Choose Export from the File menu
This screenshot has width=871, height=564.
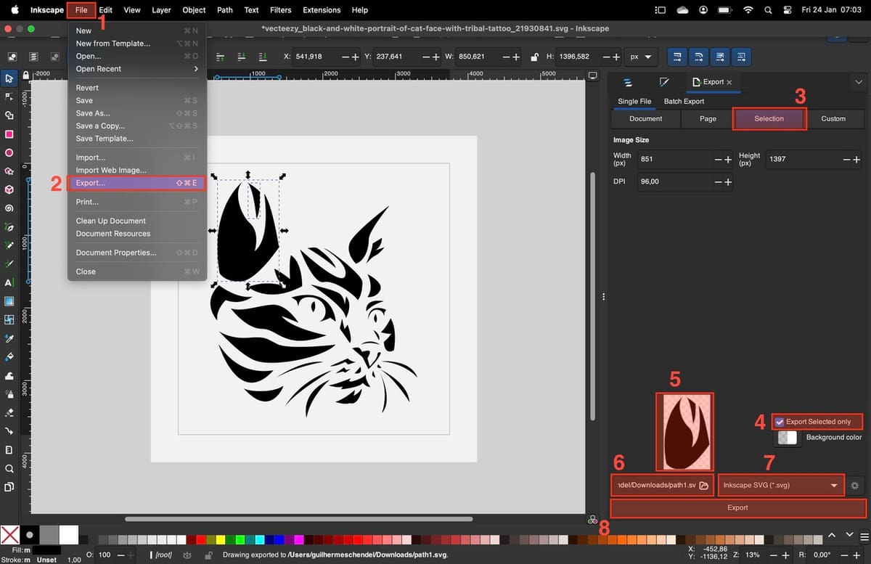[137, 183]
